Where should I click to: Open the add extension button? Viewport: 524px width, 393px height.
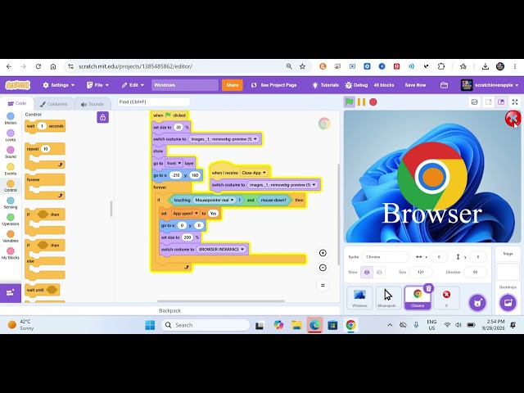coord(11,293)
